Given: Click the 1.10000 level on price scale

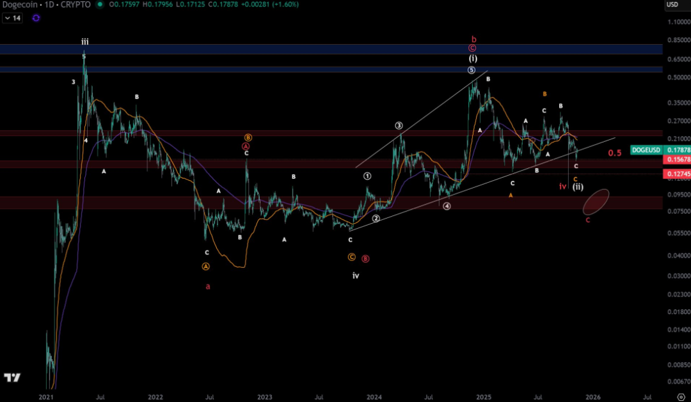Looking at the screenshot, I should [678, 22].
